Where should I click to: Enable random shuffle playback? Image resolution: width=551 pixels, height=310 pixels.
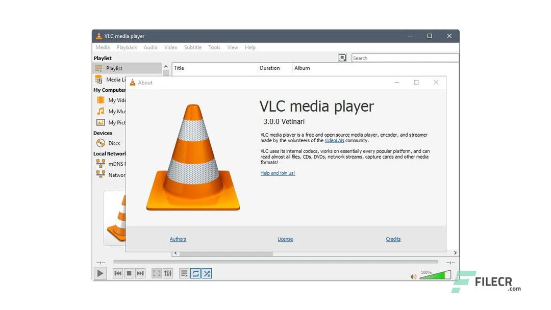(207, 273)
